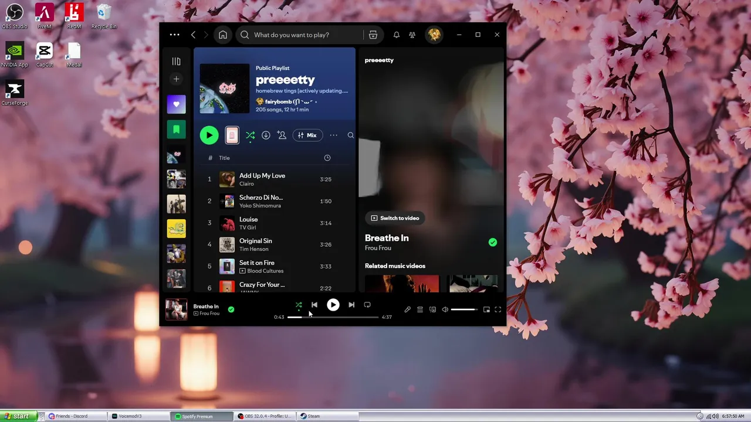Viewport: 751px width, 422px height.
Task: Open Frou Frou in Now Playing panel
Action: tap(378, 248)
